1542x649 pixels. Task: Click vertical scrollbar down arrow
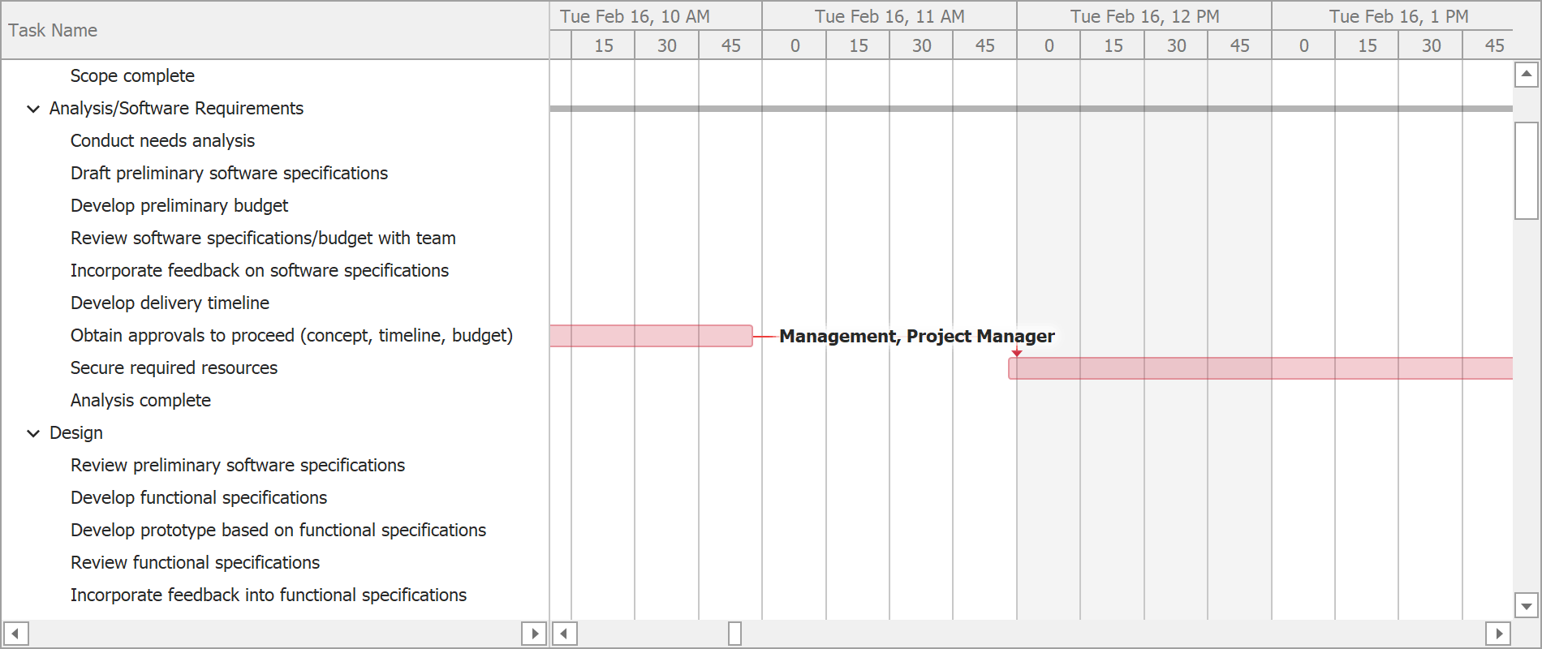(x=1527, y=605)
